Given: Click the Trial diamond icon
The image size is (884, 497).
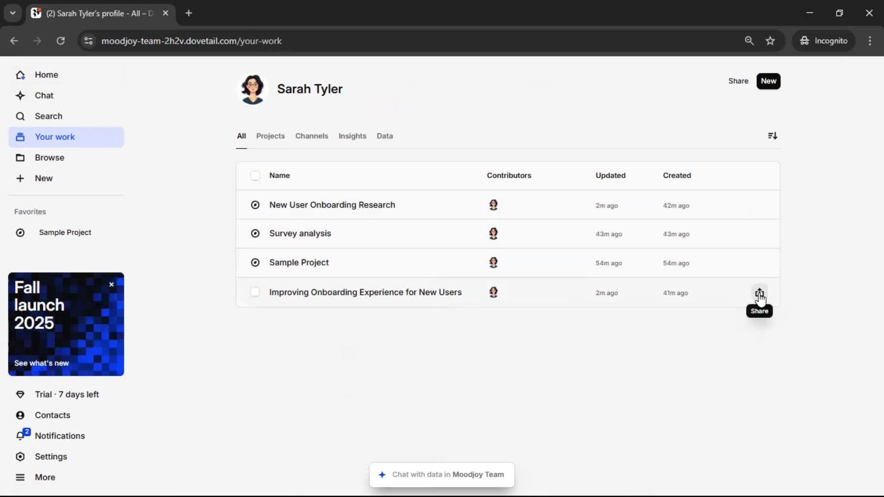Looking at the screenshot, I should [x=20, y=394].
